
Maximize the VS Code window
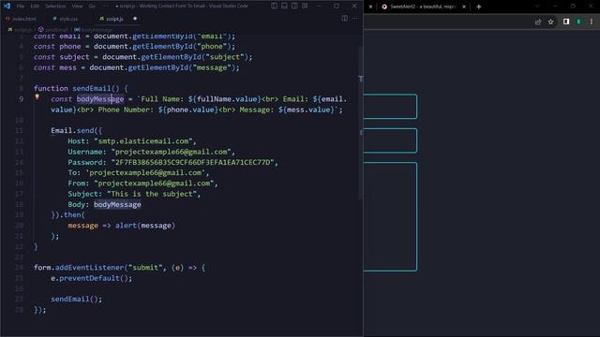click(x=337, y=6)
